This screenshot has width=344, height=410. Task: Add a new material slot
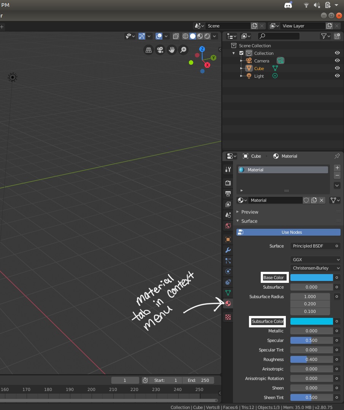(x=337, y=168)
